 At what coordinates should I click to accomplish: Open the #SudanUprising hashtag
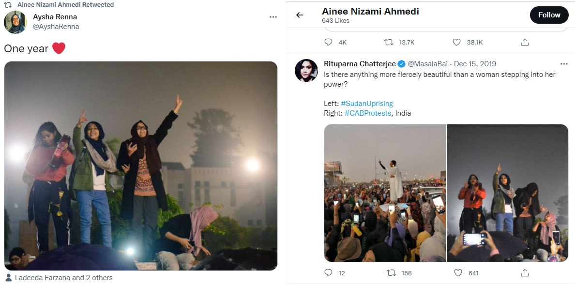coord(367,104)
